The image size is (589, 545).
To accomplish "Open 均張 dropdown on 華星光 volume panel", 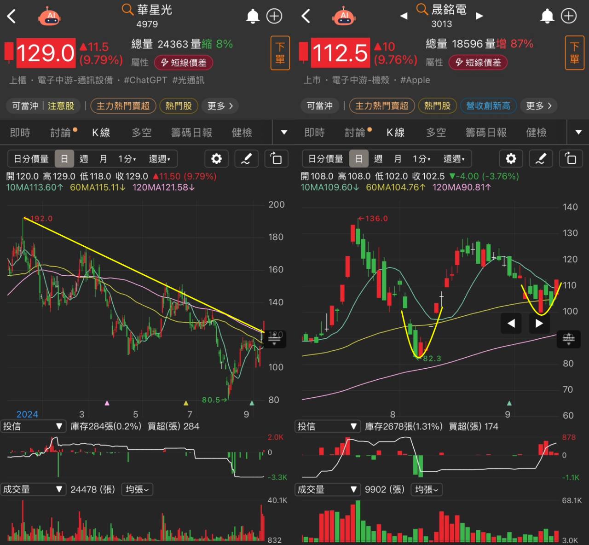I will (137, 489).
